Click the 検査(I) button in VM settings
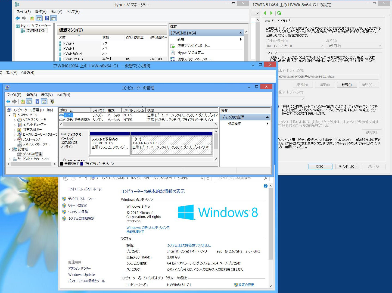 (347, 85)
